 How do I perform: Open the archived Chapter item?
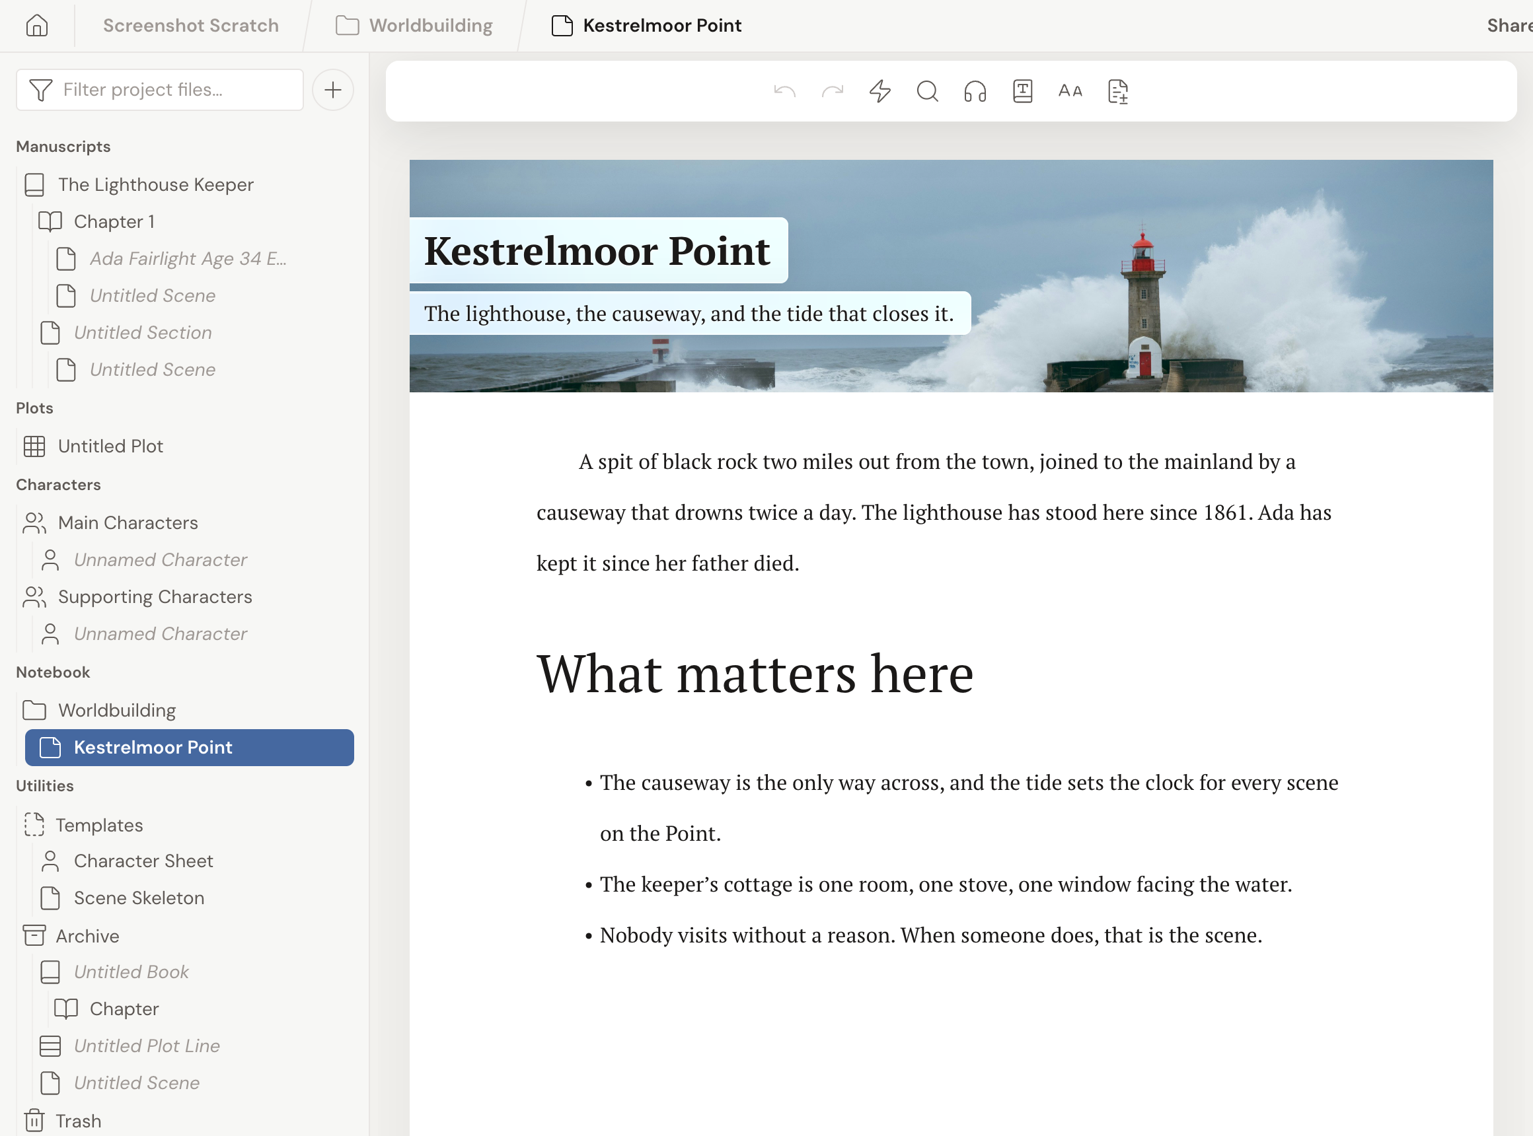(124, 1009)
